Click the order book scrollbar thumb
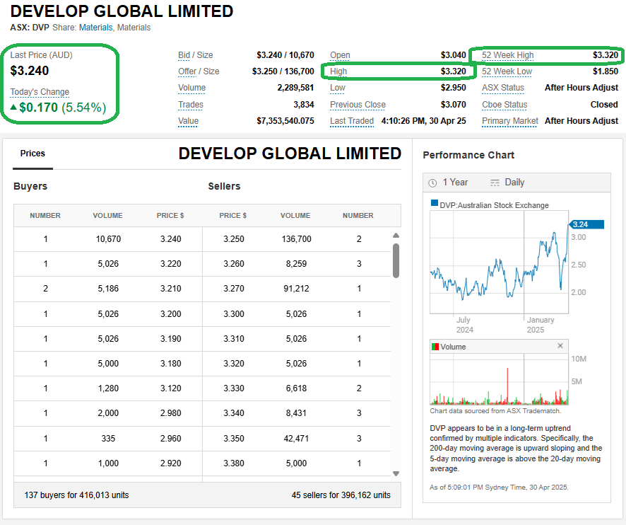This screenshot has height=525, width=626. pyautogui.click(x=396, y=260)
